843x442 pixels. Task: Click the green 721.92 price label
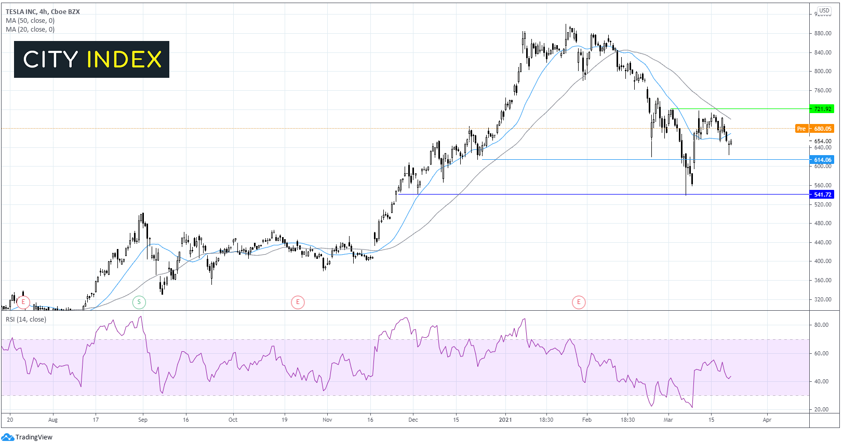click(822, 109)
